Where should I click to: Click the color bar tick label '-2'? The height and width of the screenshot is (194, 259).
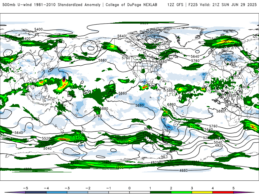pos(88,188)
